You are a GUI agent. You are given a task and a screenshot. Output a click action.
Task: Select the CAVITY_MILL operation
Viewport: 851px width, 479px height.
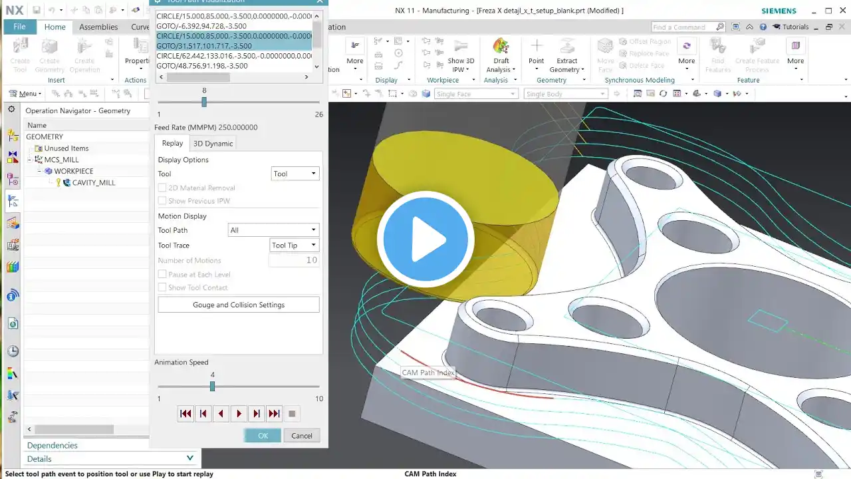click(x=94, y=183)
